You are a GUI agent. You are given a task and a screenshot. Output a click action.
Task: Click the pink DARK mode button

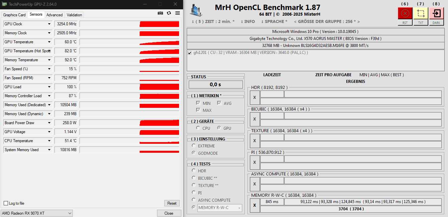point(436,13)
